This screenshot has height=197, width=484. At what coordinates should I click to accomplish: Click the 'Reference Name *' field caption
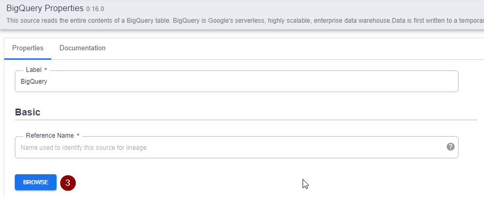53,136
